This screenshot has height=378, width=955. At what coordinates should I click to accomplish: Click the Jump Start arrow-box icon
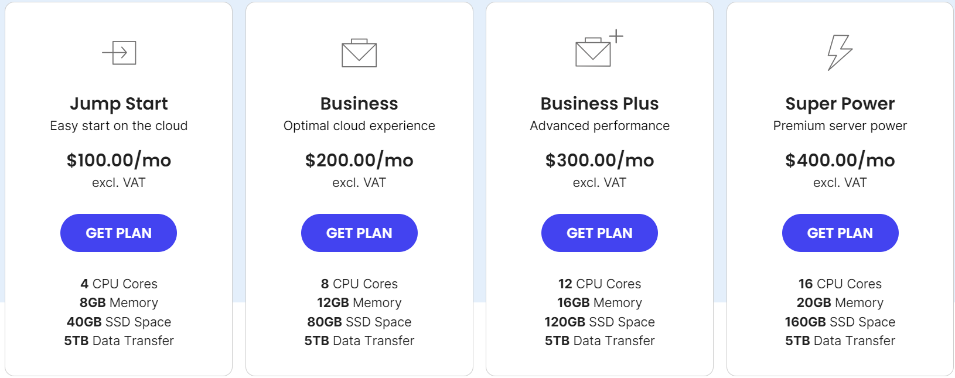pos(119,53)
